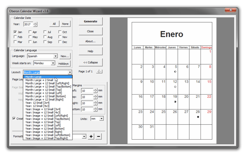
Task: Click the Domingo header in preview
Action: (x=206, y=48)
